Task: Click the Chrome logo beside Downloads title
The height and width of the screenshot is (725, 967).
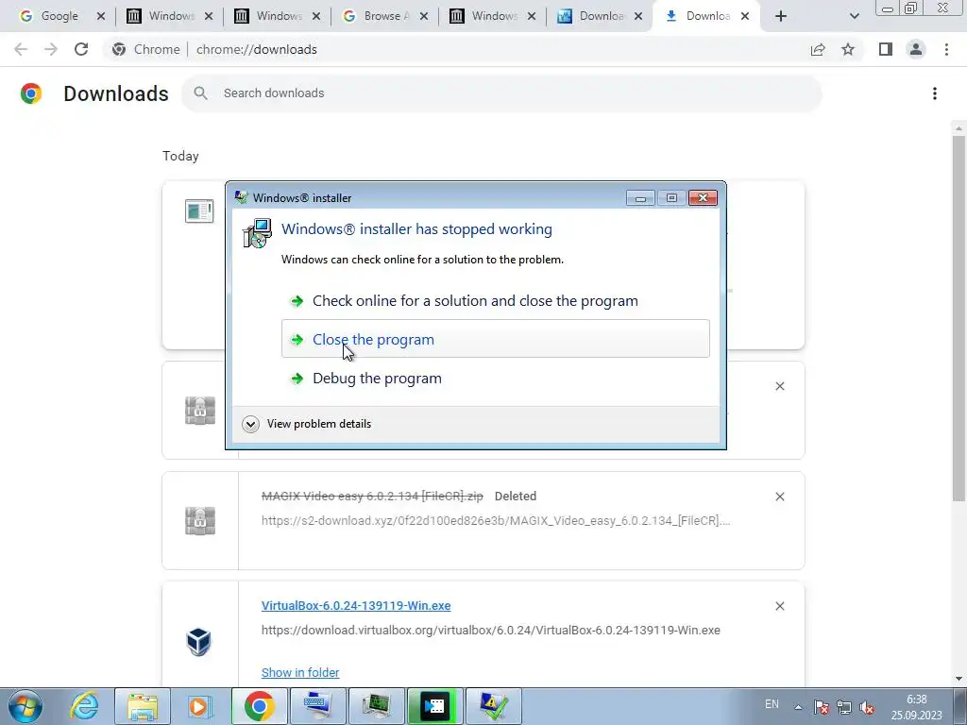Action: (x=31, y=93)
